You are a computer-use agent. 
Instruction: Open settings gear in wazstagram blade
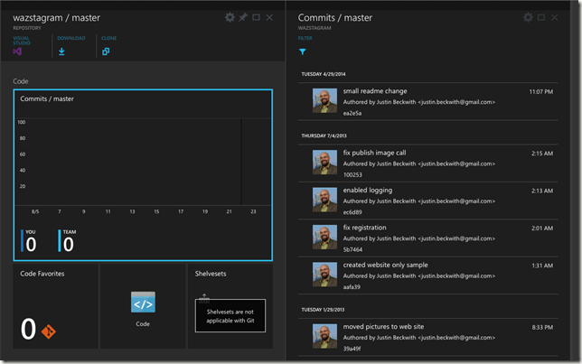coord(230,17)
